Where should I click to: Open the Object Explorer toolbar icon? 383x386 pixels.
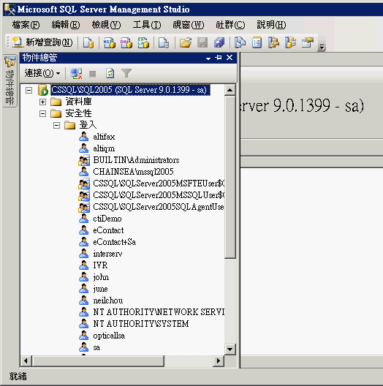tap(273, 42)
